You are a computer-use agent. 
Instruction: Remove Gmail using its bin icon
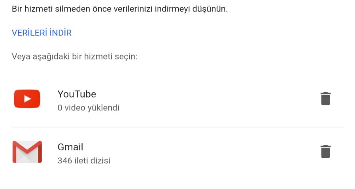click(326, 152)
